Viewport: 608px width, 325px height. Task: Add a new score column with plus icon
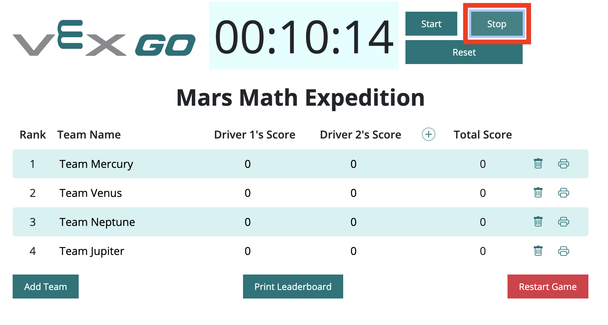[428, 134]
